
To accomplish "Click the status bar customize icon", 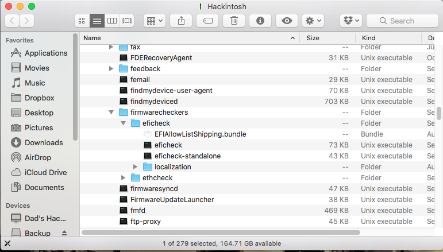I will point(7,243).
